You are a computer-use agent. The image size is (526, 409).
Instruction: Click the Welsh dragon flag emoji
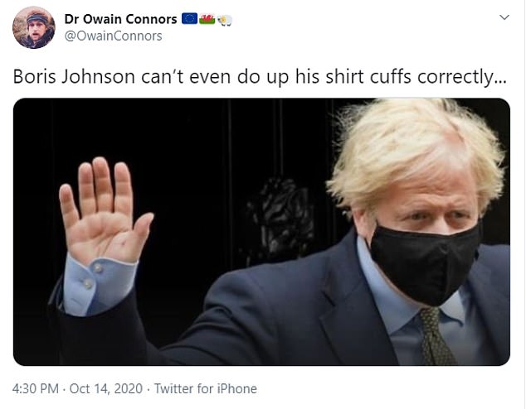point(207,19)
